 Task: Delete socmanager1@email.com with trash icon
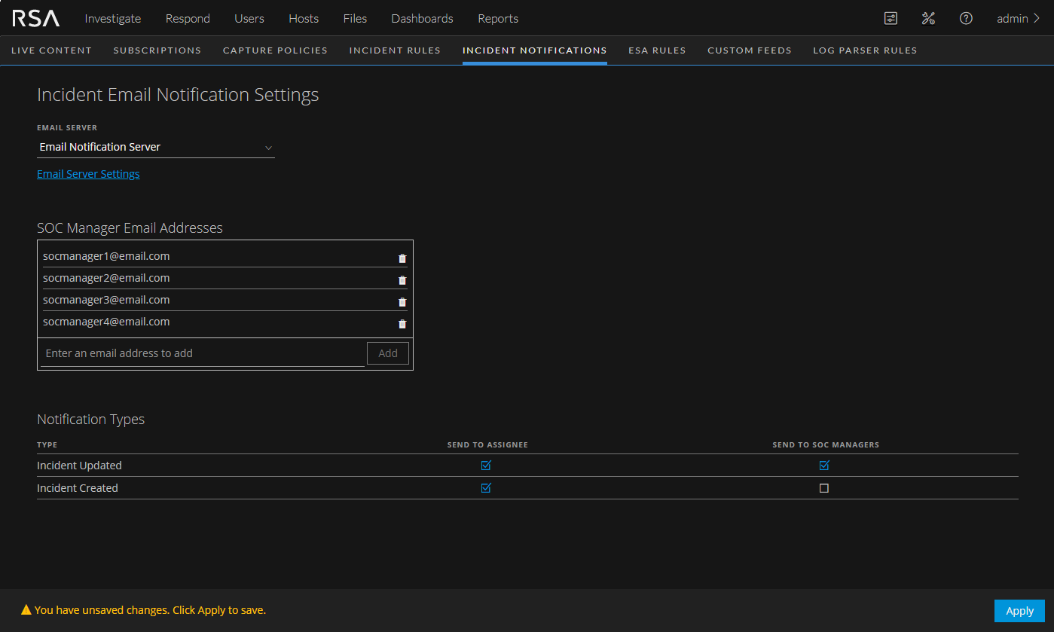(402, 258)
